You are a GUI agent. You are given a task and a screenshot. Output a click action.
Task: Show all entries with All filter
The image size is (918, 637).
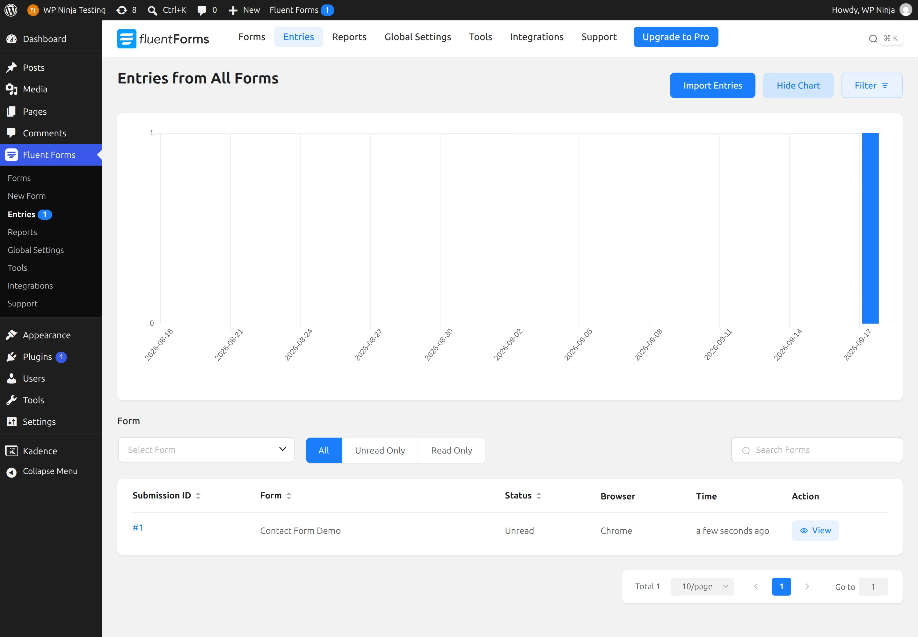pos(324,450)
